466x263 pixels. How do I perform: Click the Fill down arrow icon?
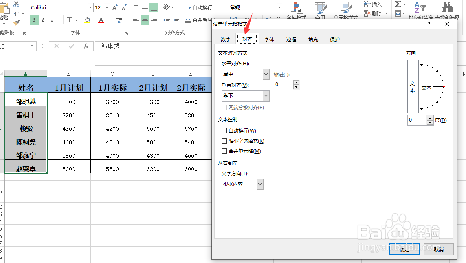tap(398, 13)
